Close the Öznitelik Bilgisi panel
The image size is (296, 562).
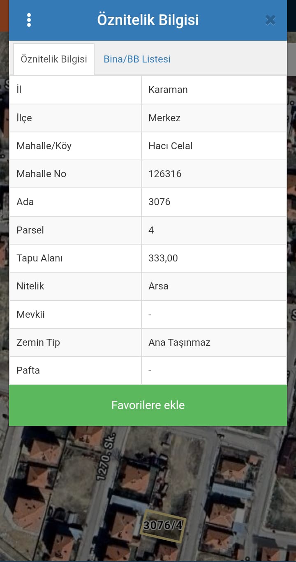[270, 20]
